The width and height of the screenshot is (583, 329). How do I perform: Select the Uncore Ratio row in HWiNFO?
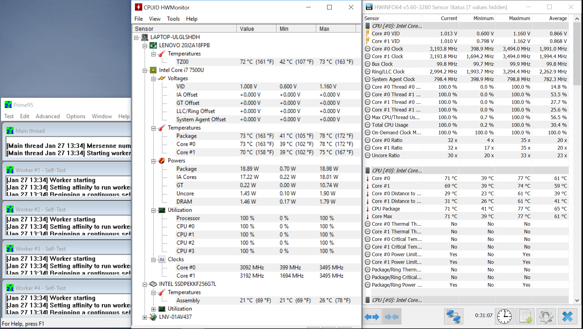[x=466, y=155]
